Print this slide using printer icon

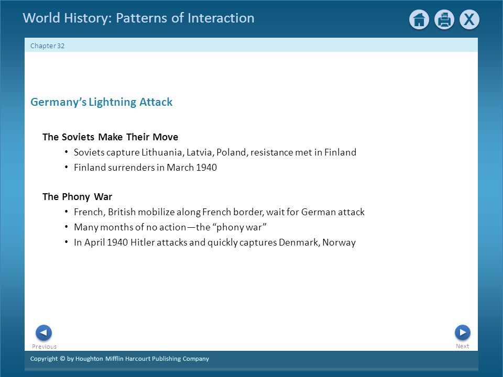click(444, 19)
